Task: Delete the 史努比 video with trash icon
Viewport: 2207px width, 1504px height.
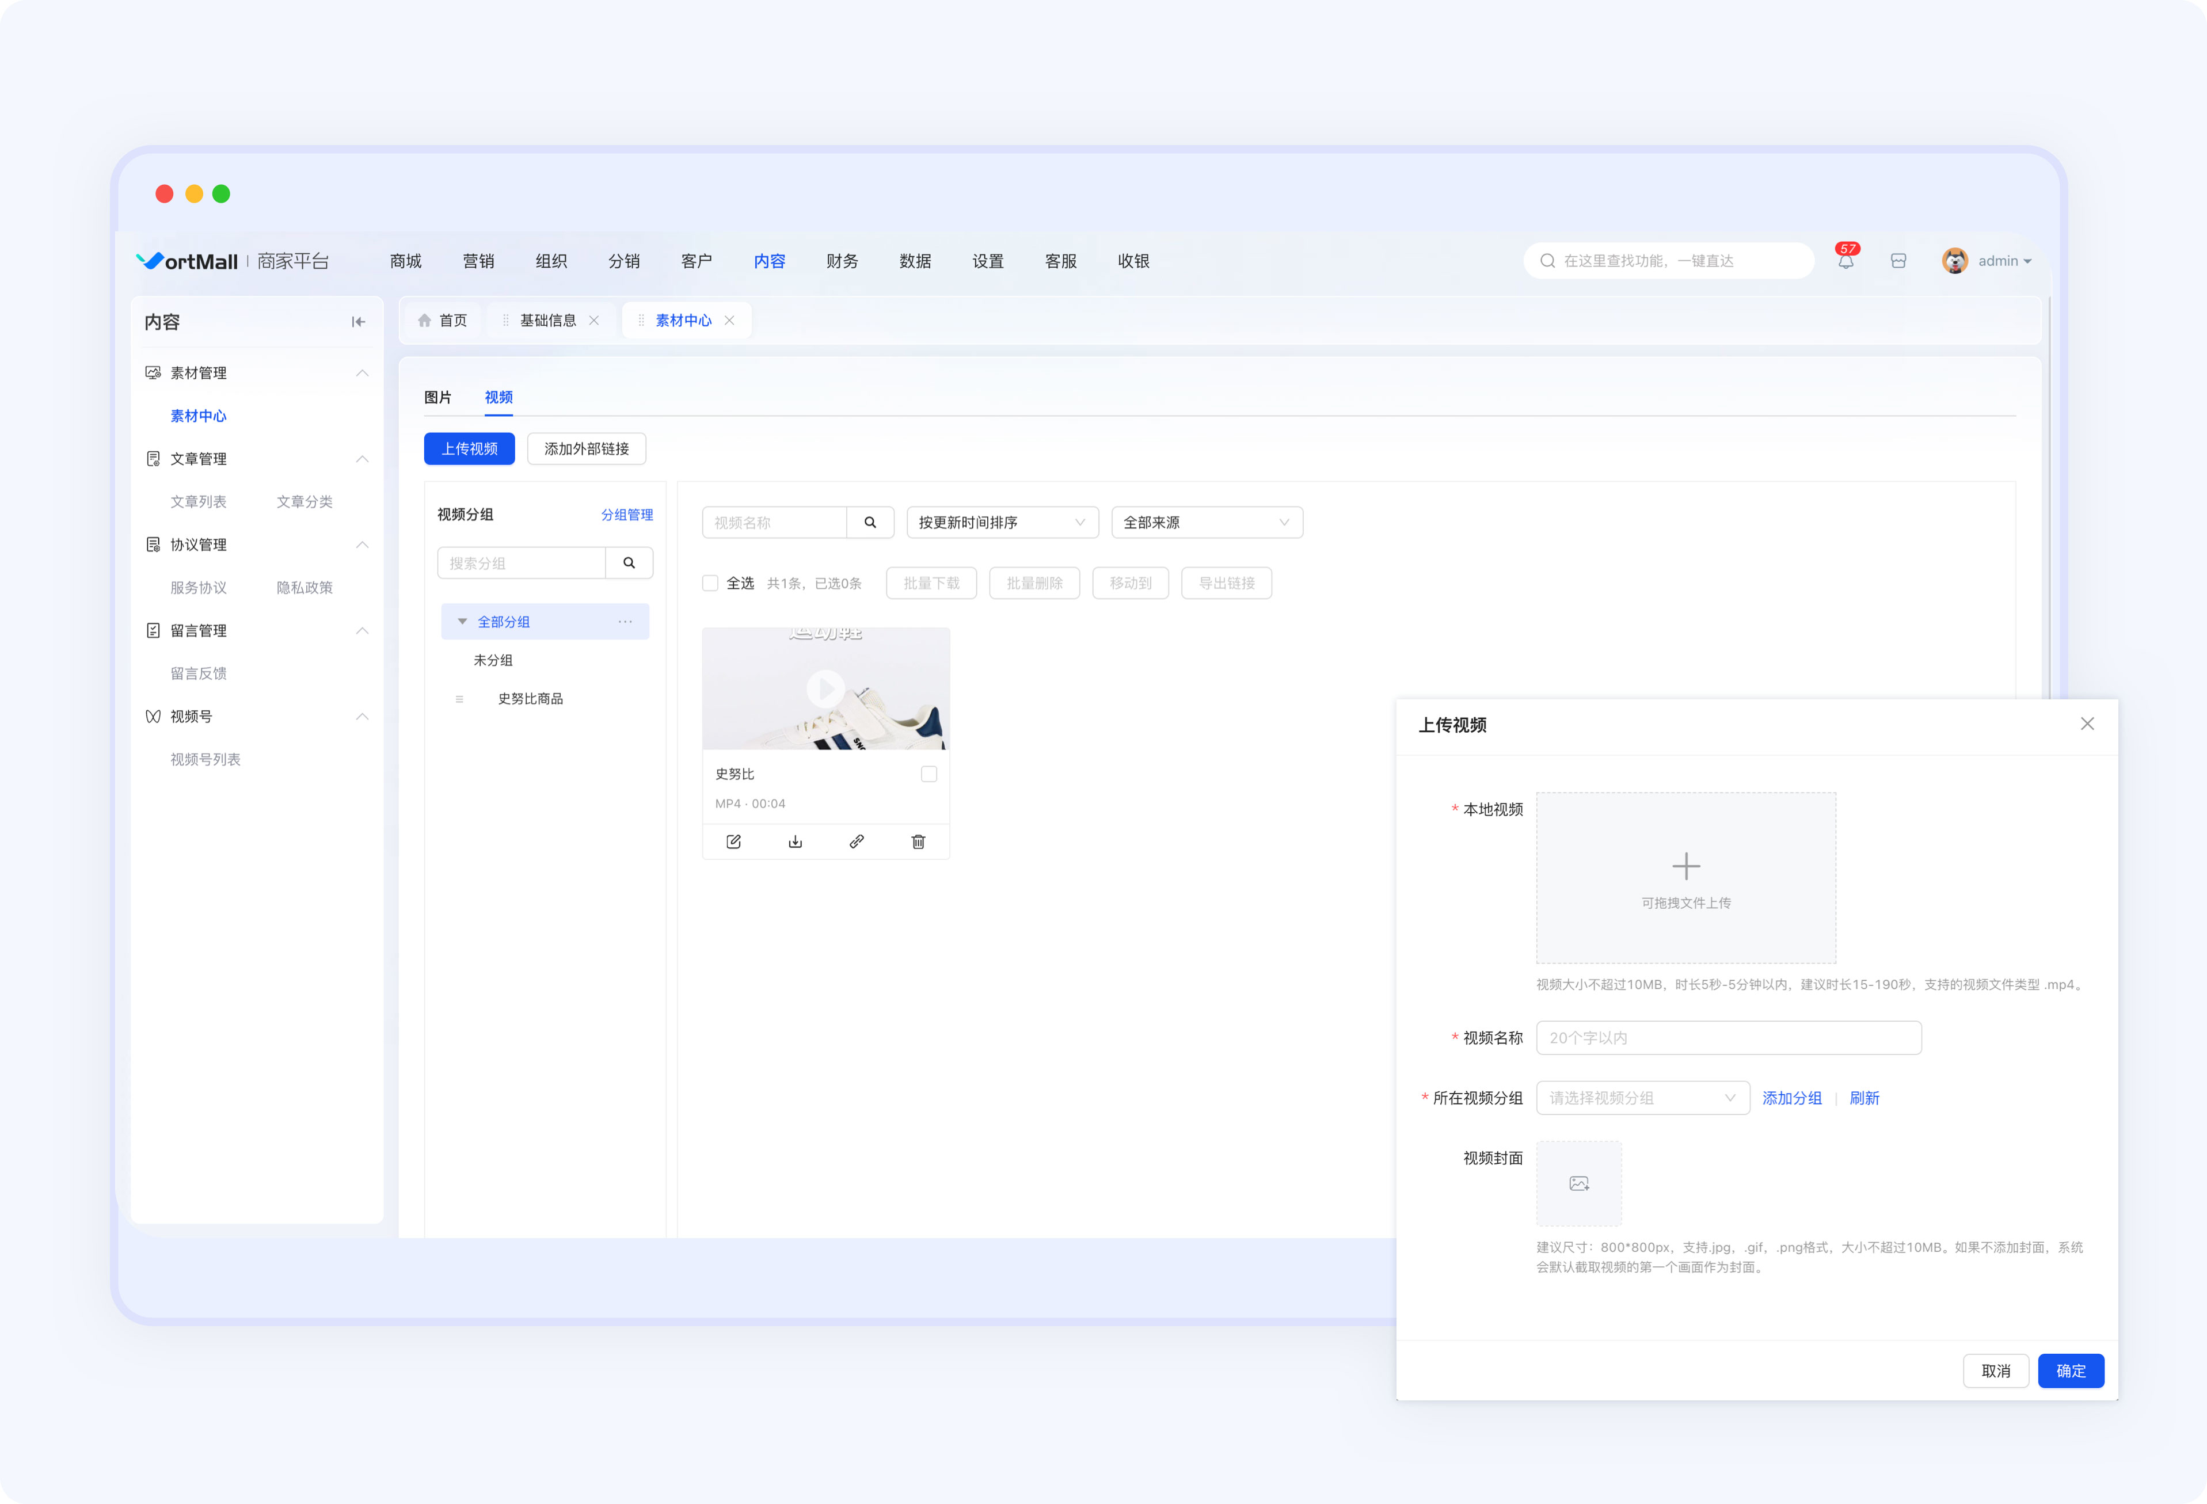Action: coord(918,842)
